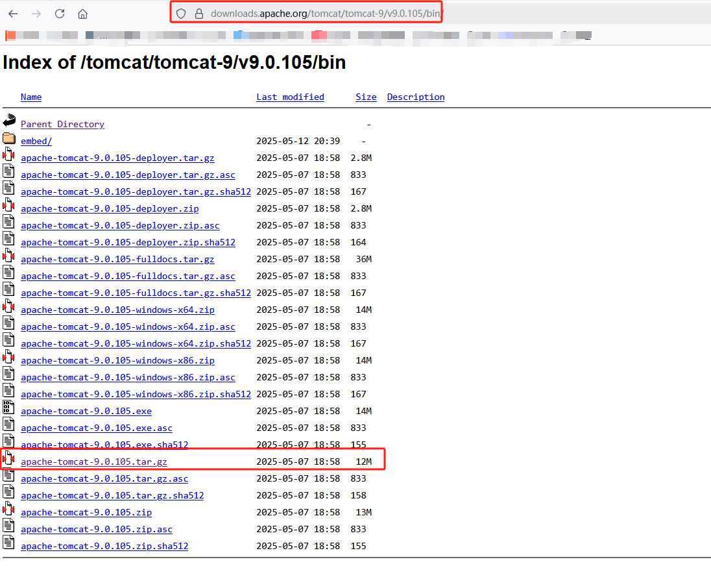Download apache-tomcat-9.0.105.exe installer
Image resolution: width=711 pixels, height=566 pixels.
tap(86, 411)
